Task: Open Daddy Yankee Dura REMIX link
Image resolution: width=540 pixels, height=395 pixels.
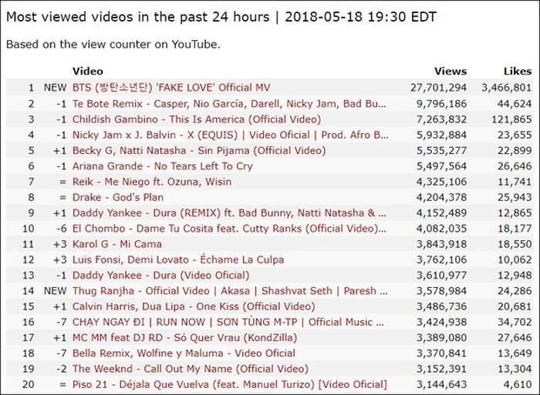Action: 229,213
